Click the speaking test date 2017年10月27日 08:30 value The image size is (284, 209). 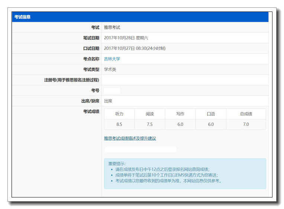(135, 48)
